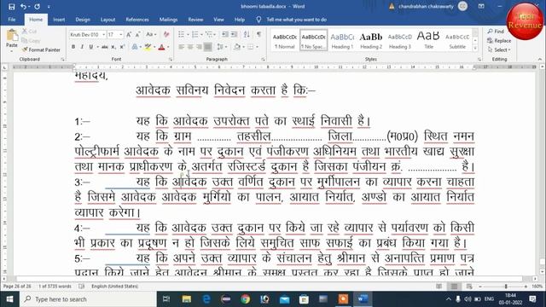Undo the last action
This screenshot has height=307, width=546.
coord(23,7)
